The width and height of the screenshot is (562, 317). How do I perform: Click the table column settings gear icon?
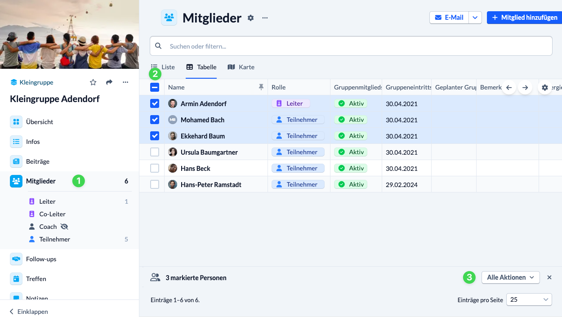tap(545, 88)
